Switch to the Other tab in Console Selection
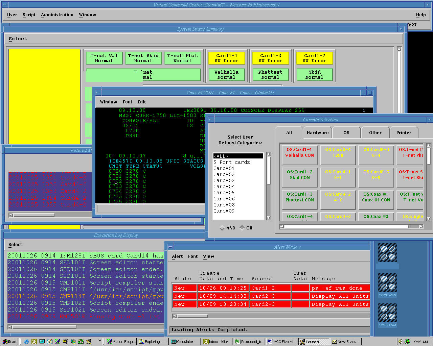 [x=375, y=132]
